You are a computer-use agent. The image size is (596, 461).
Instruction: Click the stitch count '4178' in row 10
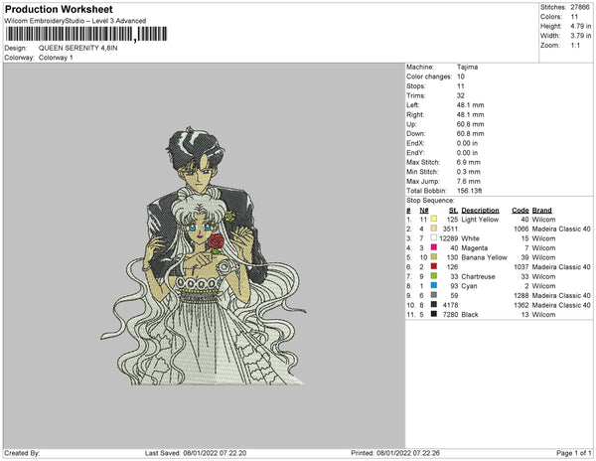[450, 305]
